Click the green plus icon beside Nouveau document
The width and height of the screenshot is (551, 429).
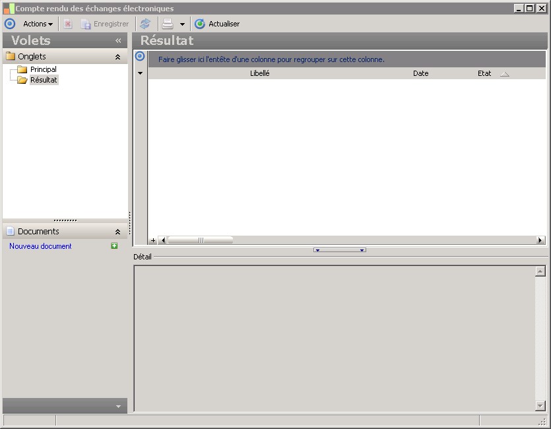click(114, 246)
